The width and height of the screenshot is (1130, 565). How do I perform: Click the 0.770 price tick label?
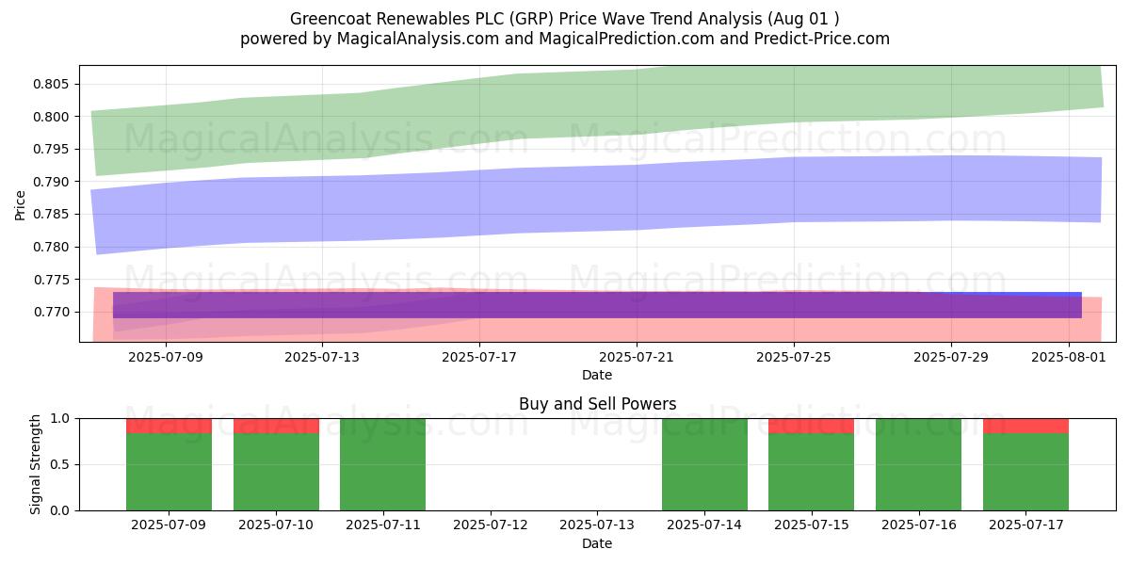pyautogui.click(x=52, y=312)
